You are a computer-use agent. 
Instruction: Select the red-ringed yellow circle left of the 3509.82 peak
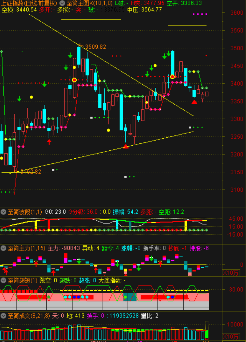point(74,80)
